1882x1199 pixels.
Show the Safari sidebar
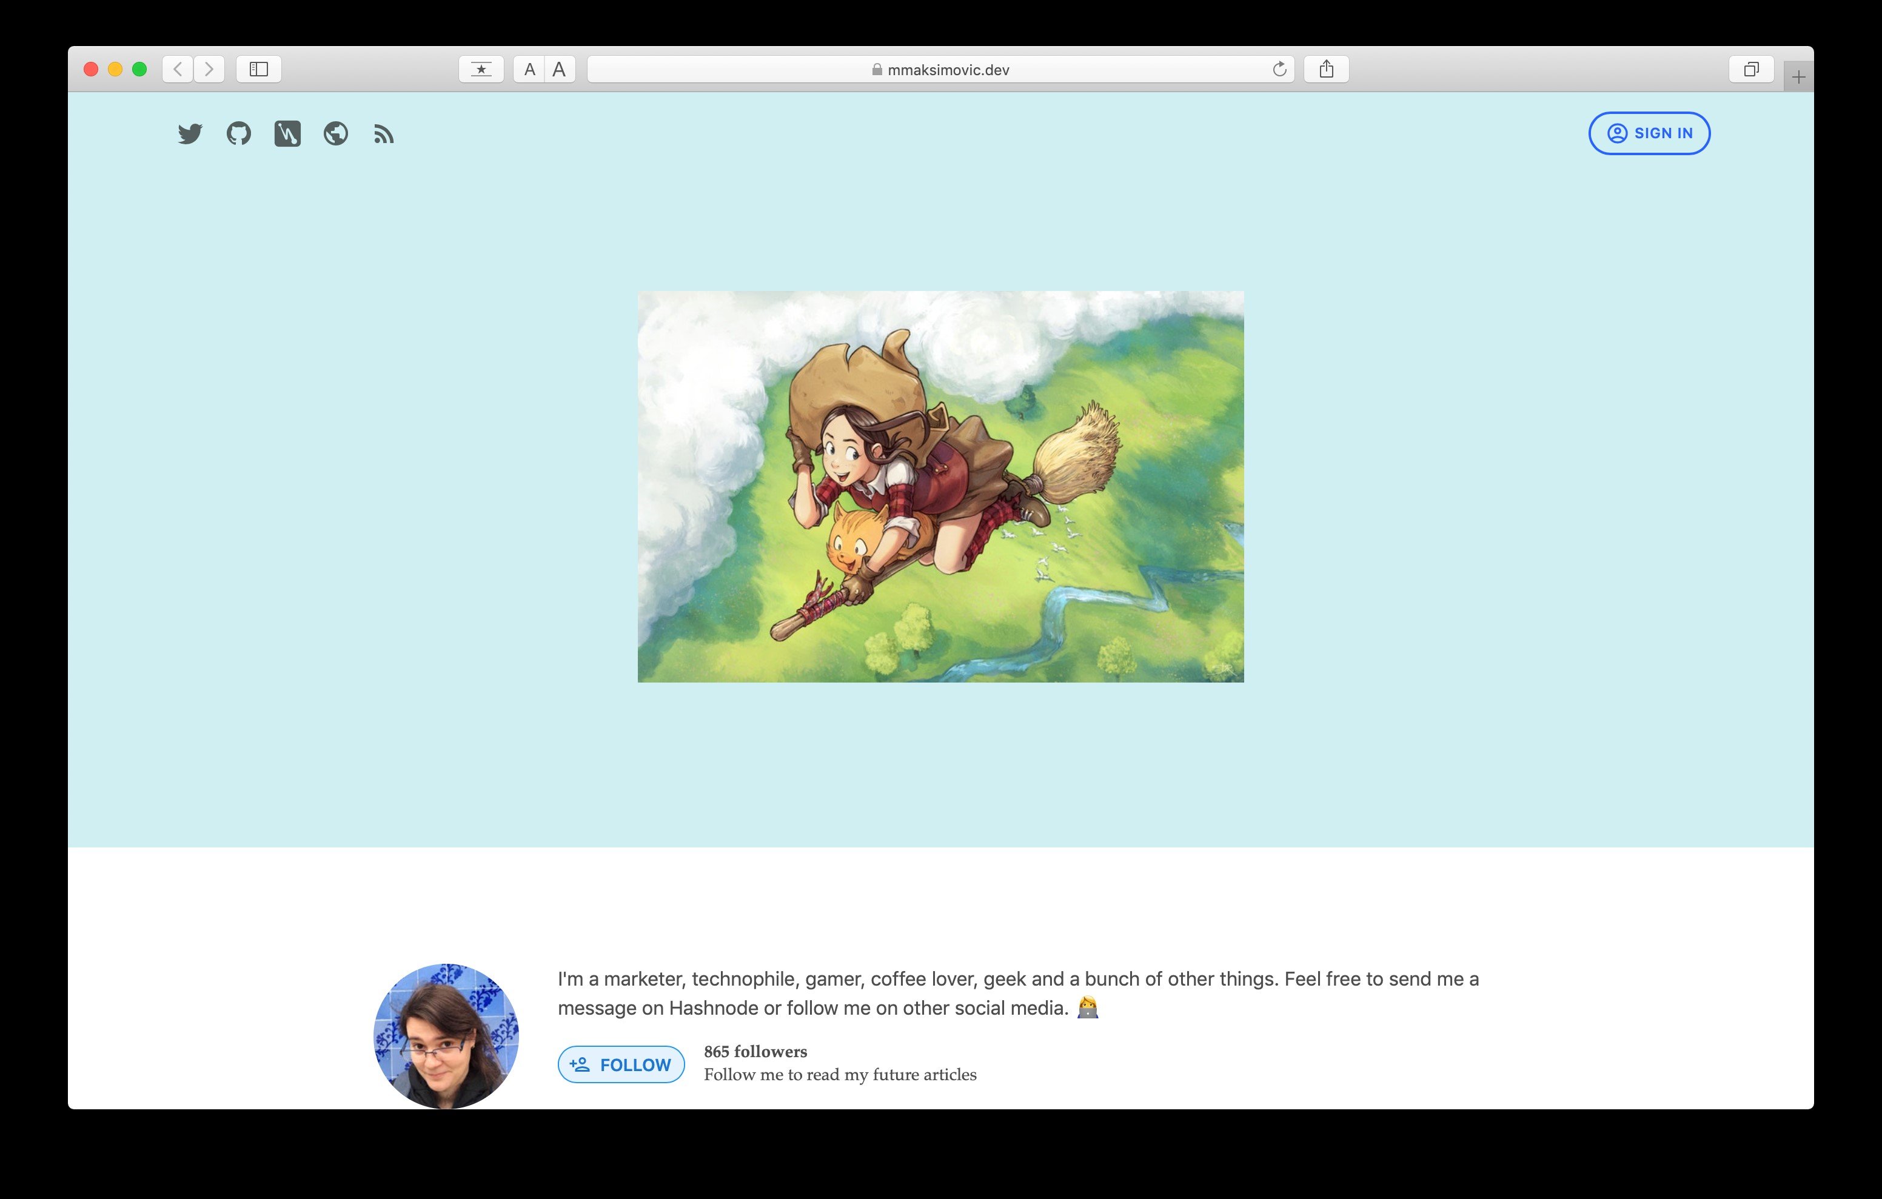point(259,68)
